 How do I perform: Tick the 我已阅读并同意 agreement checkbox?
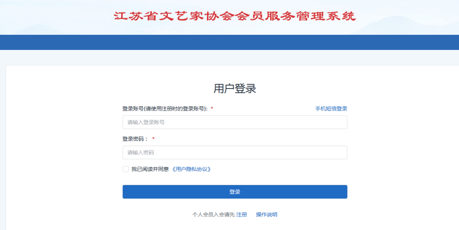126,169
